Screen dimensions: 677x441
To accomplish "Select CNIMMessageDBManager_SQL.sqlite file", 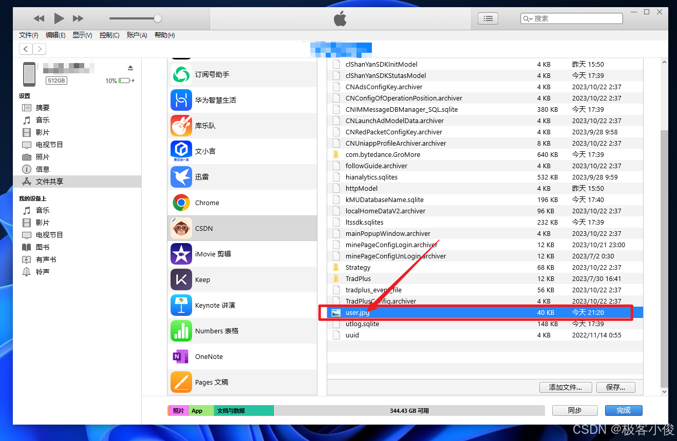I will coord(485,109).
